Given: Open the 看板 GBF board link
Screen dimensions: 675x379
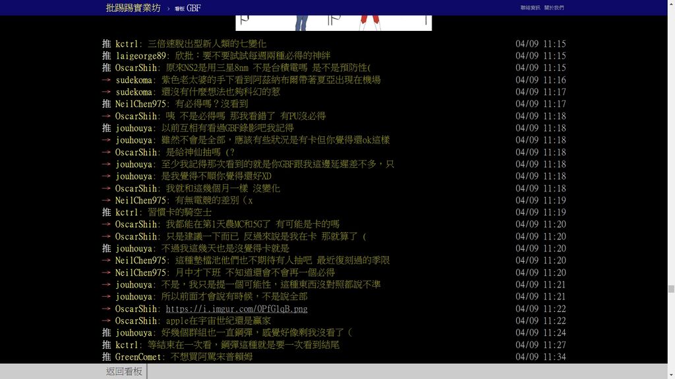Looking at the screenshot, I should tap(188, 9).
